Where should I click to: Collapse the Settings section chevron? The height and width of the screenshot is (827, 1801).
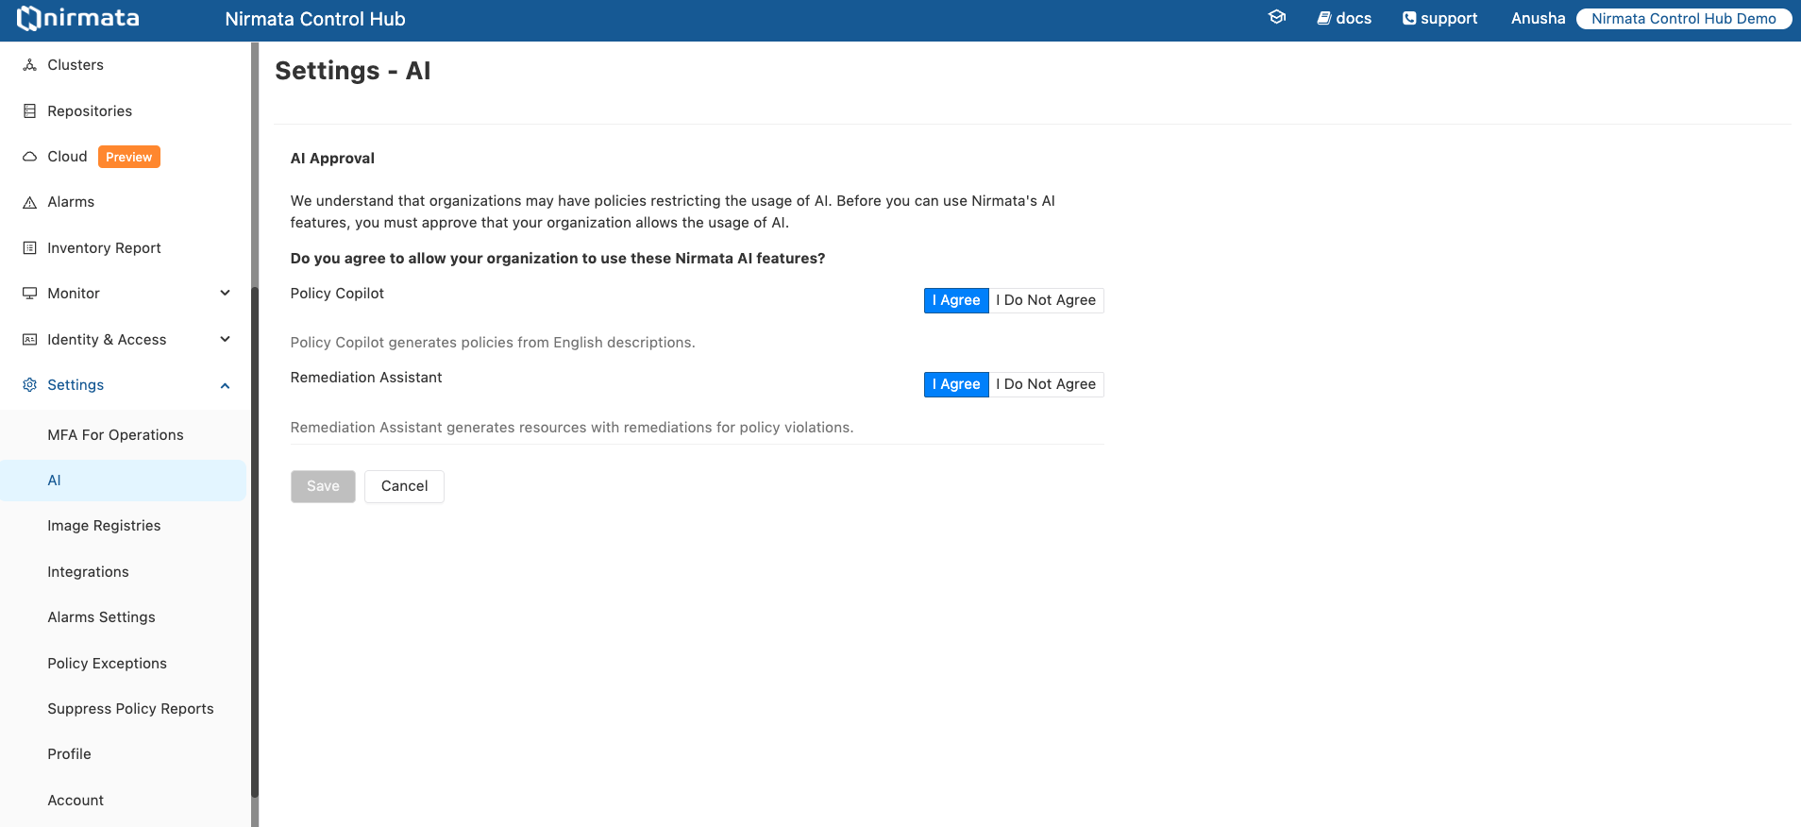[225, 385]
